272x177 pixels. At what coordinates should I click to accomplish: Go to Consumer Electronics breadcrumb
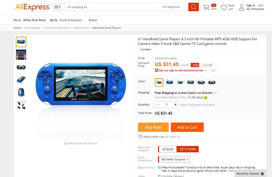(x=57, y=28)
